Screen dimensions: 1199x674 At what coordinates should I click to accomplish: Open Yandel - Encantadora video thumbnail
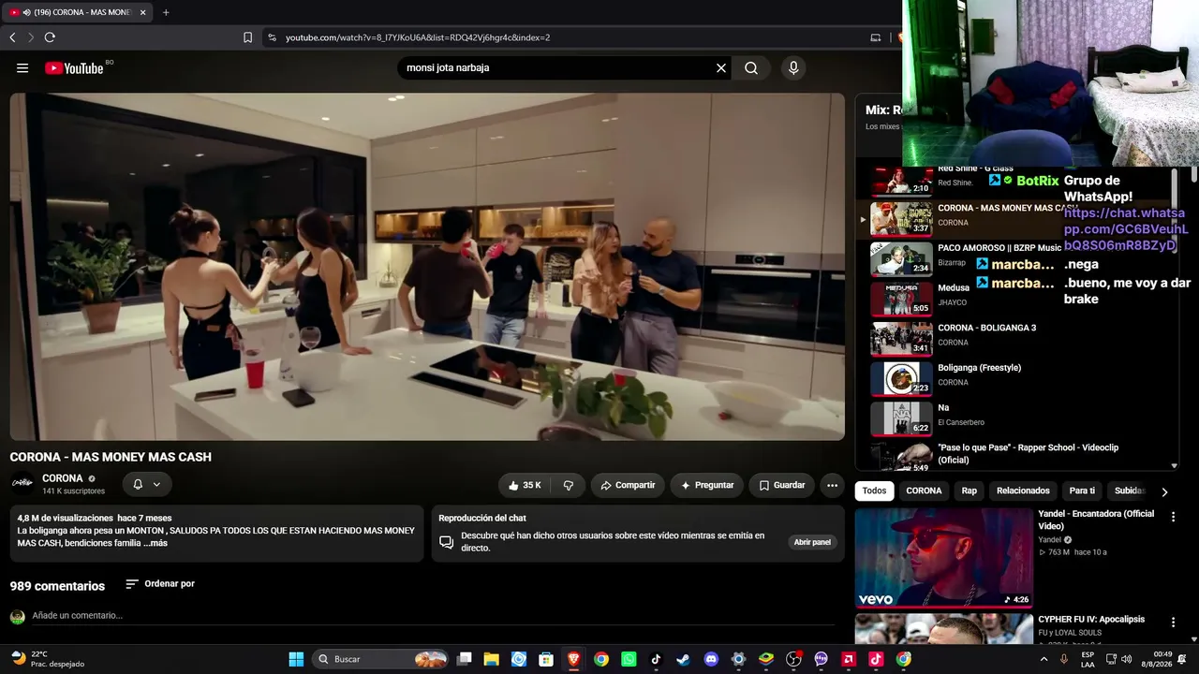pos(943,558)
